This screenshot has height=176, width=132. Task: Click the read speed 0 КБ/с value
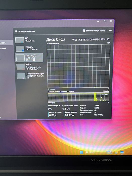point(53,115)
